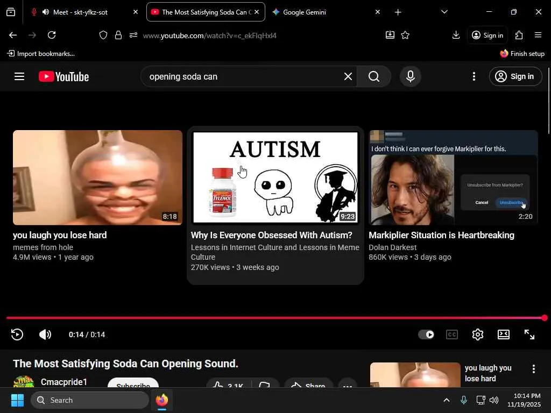The height and width of the screenshot is (413, 551).
Task: Go back in Firefox
Action: (13, 35)
